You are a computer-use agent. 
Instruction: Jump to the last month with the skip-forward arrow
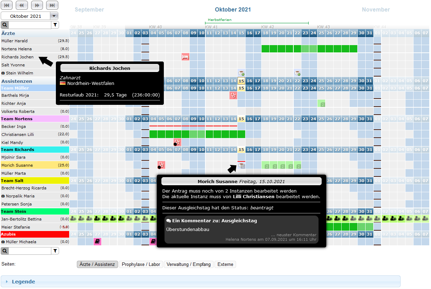[52, 5]
